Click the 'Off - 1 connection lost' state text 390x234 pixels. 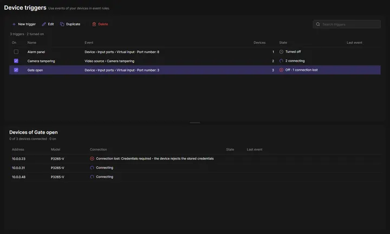click(x=302, y=70)
